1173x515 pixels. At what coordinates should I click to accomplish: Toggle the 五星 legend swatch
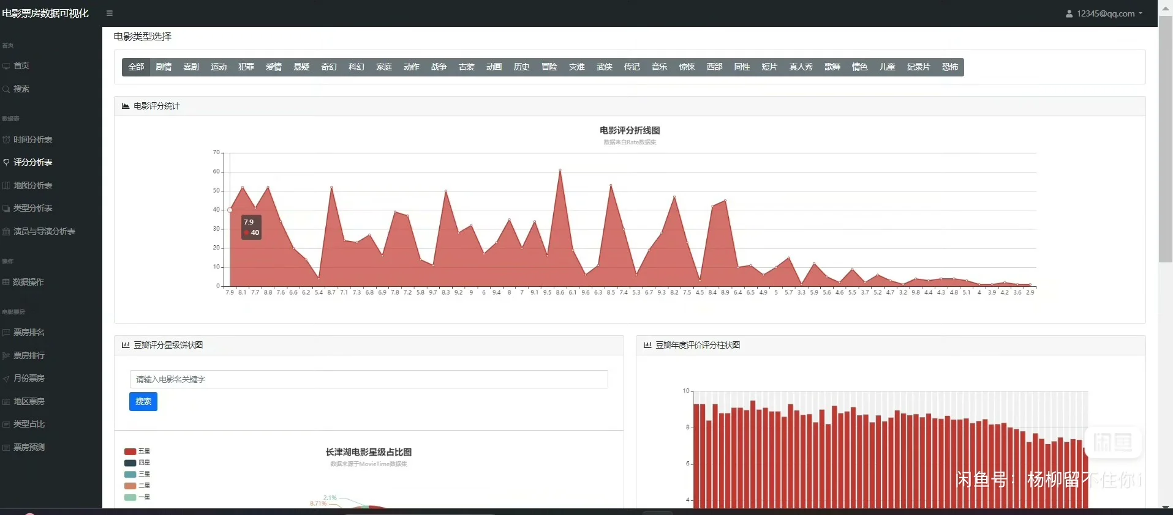coord(130,451)
